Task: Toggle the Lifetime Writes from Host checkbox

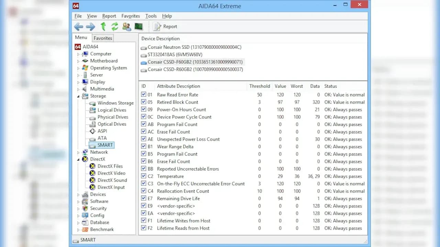Action: coord(144,221)
